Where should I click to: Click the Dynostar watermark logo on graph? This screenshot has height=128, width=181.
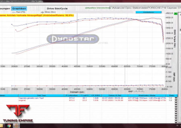[x=73, y=39]
